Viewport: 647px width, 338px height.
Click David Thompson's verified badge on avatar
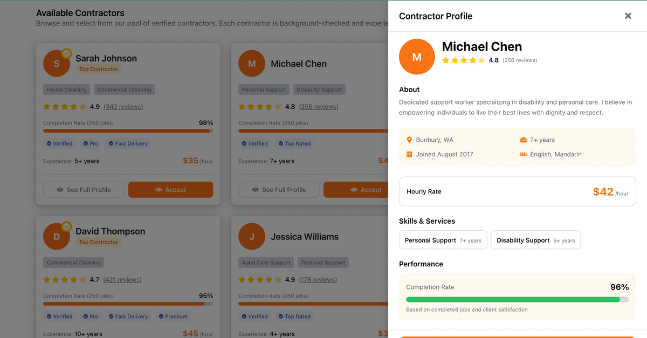pos(66,226)
